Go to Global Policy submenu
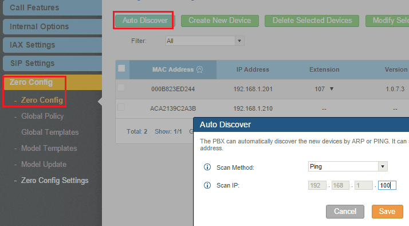The image size is (409, 226). click(42, 116)
